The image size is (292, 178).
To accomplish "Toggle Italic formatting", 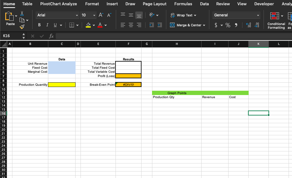I will (47, 25).
